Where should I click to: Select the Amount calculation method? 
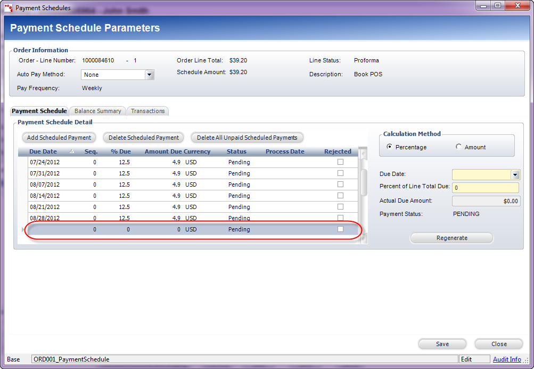click(459, 147)
